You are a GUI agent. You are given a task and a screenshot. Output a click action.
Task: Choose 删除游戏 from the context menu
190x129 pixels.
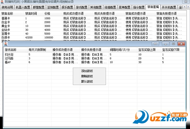pos(87,76)
